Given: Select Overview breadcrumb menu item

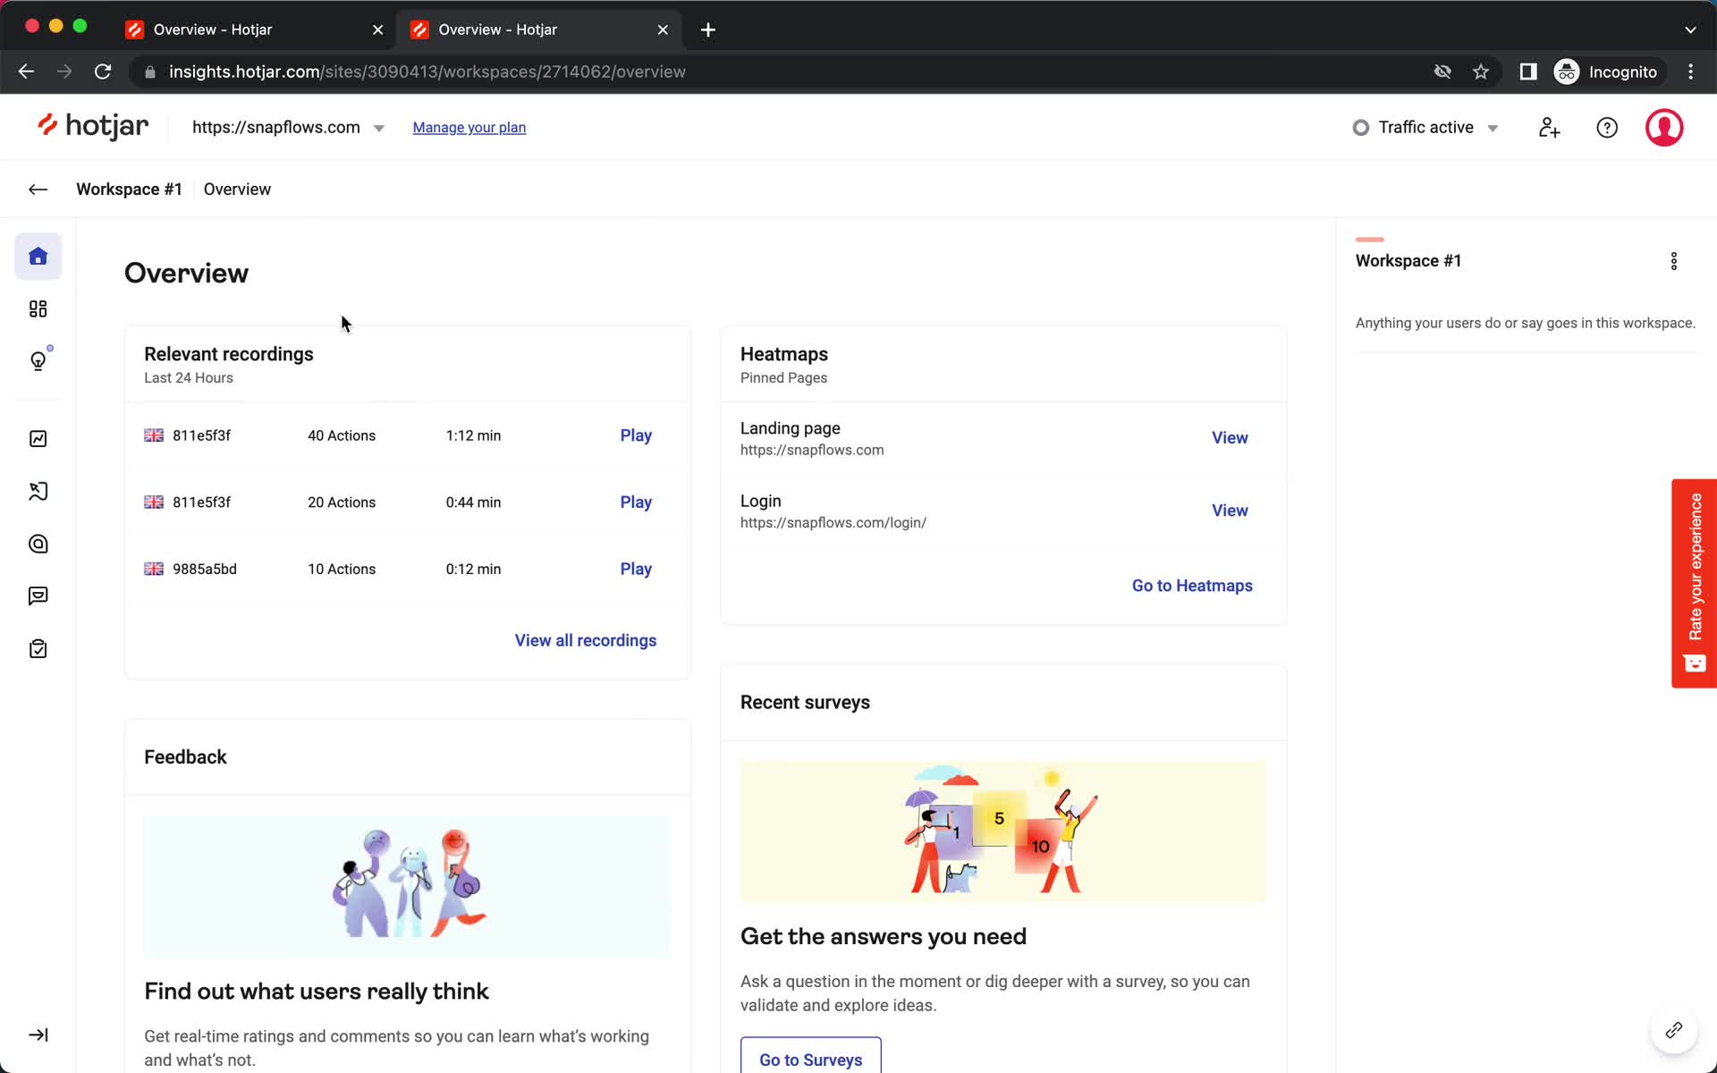Looking at the screenshot, I should (237, 188).
